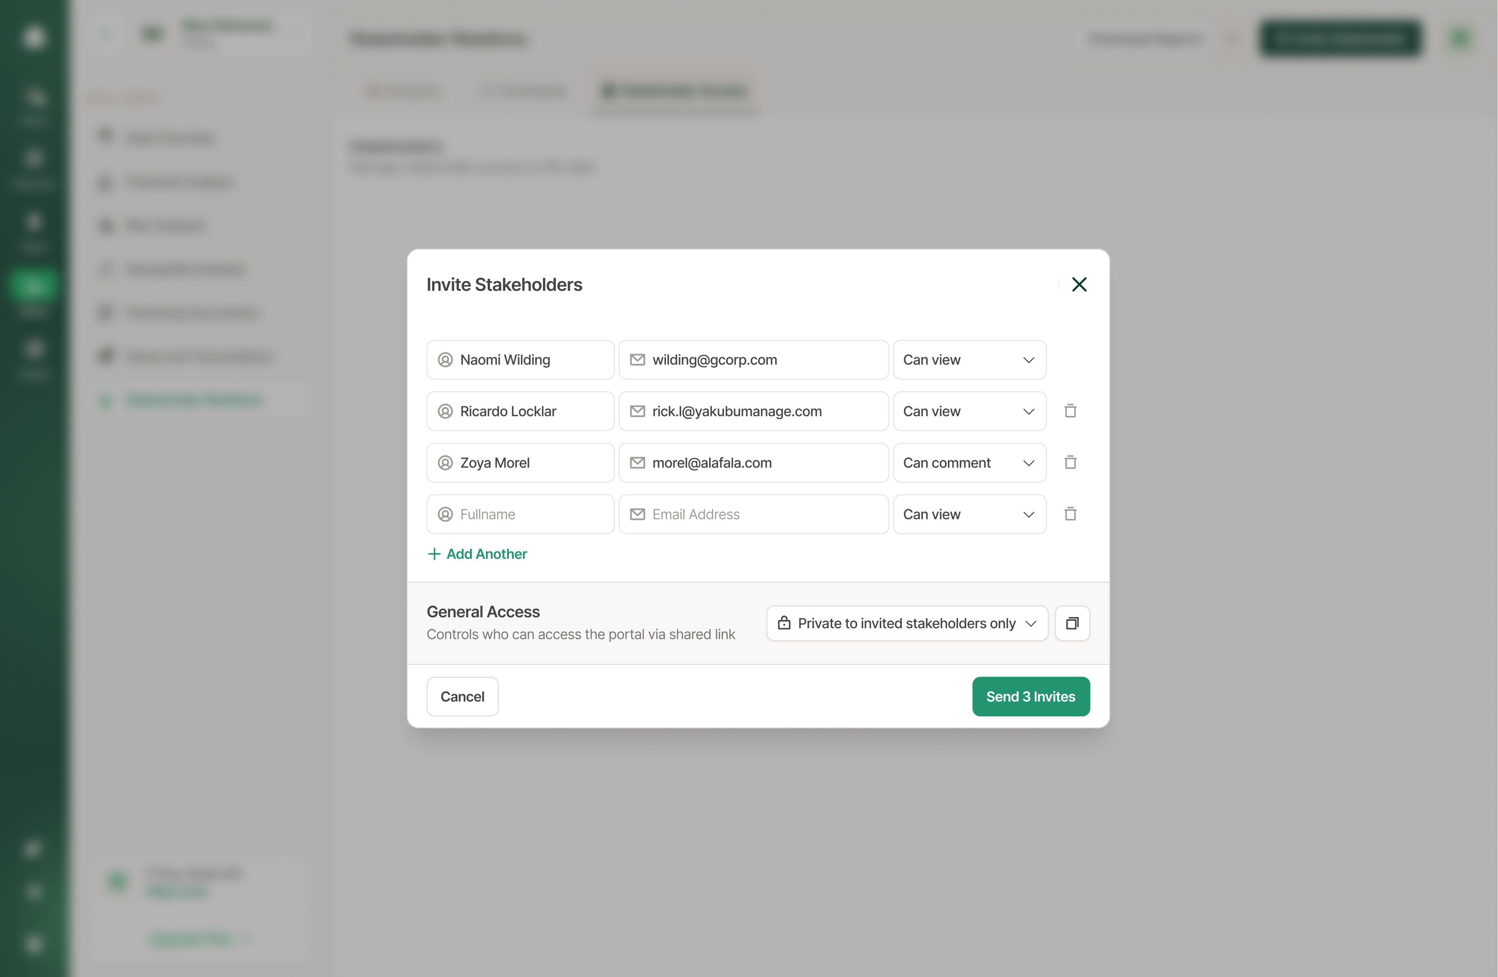The width and height of the screenshot is (1498, 977).
Task: Focus the empty Fullname input field
Action: 532,514
